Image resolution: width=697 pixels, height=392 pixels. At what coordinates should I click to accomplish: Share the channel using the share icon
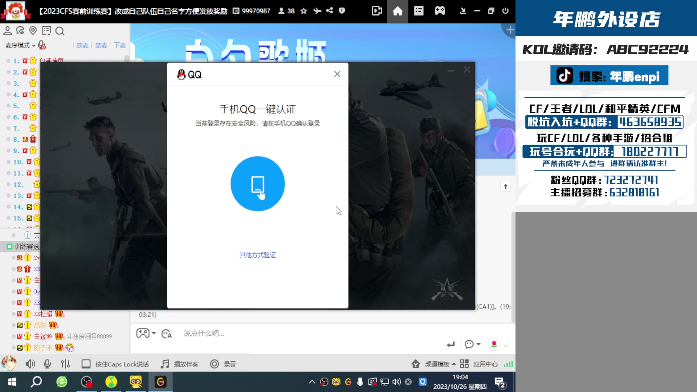click(330, 11)
